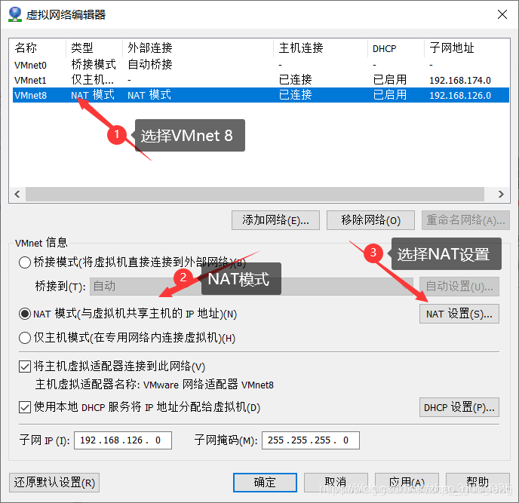Click the horizontal scrollbar track of network list
Viewport: 519px width, 503px height.
(255, 194)
